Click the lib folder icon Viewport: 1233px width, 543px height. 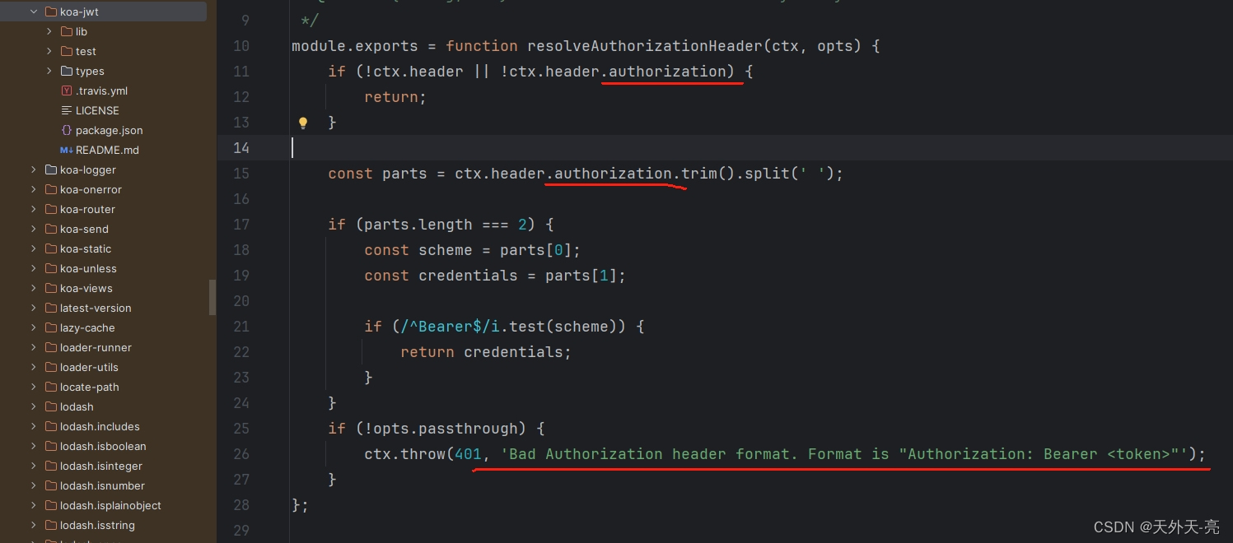click(x=67, y=31)
